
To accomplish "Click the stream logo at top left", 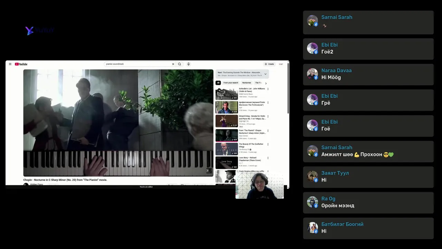I will click(39, 30).
